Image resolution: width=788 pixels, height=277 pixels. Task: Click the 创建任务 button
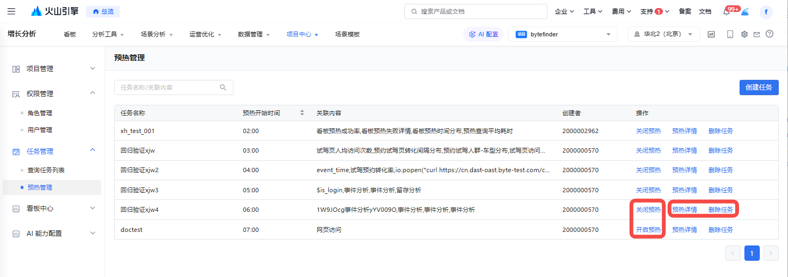click(759, 87)
